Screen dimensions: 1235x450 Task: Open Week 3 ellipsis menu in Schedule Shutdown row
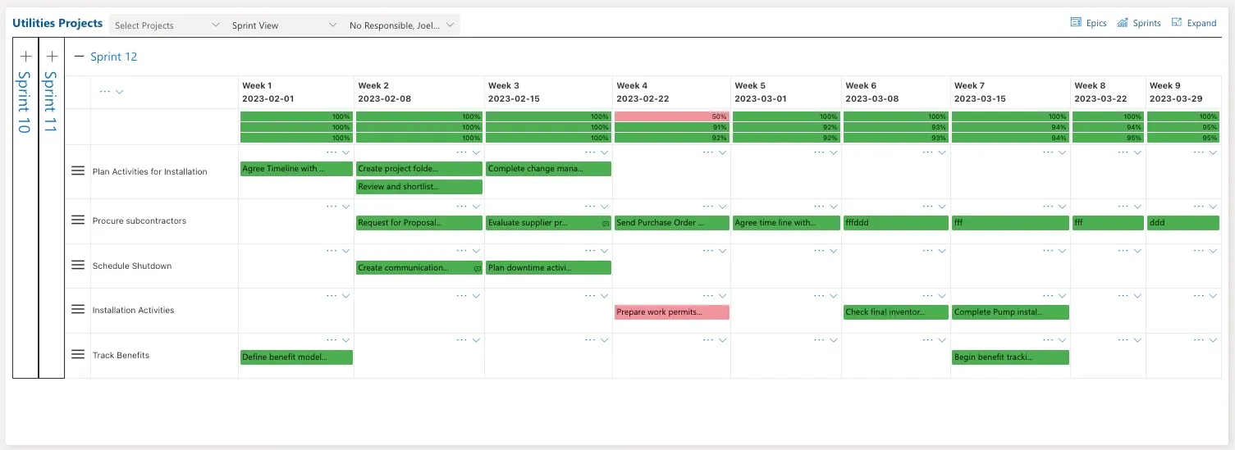590,250
